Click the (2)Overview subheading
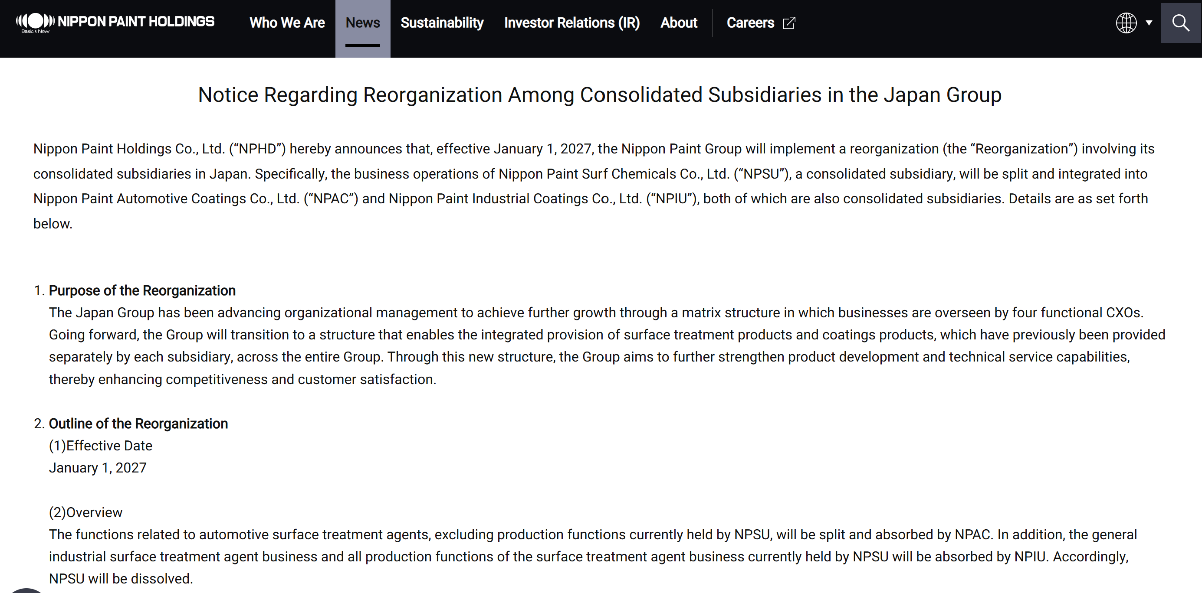 tap(85, 512)
